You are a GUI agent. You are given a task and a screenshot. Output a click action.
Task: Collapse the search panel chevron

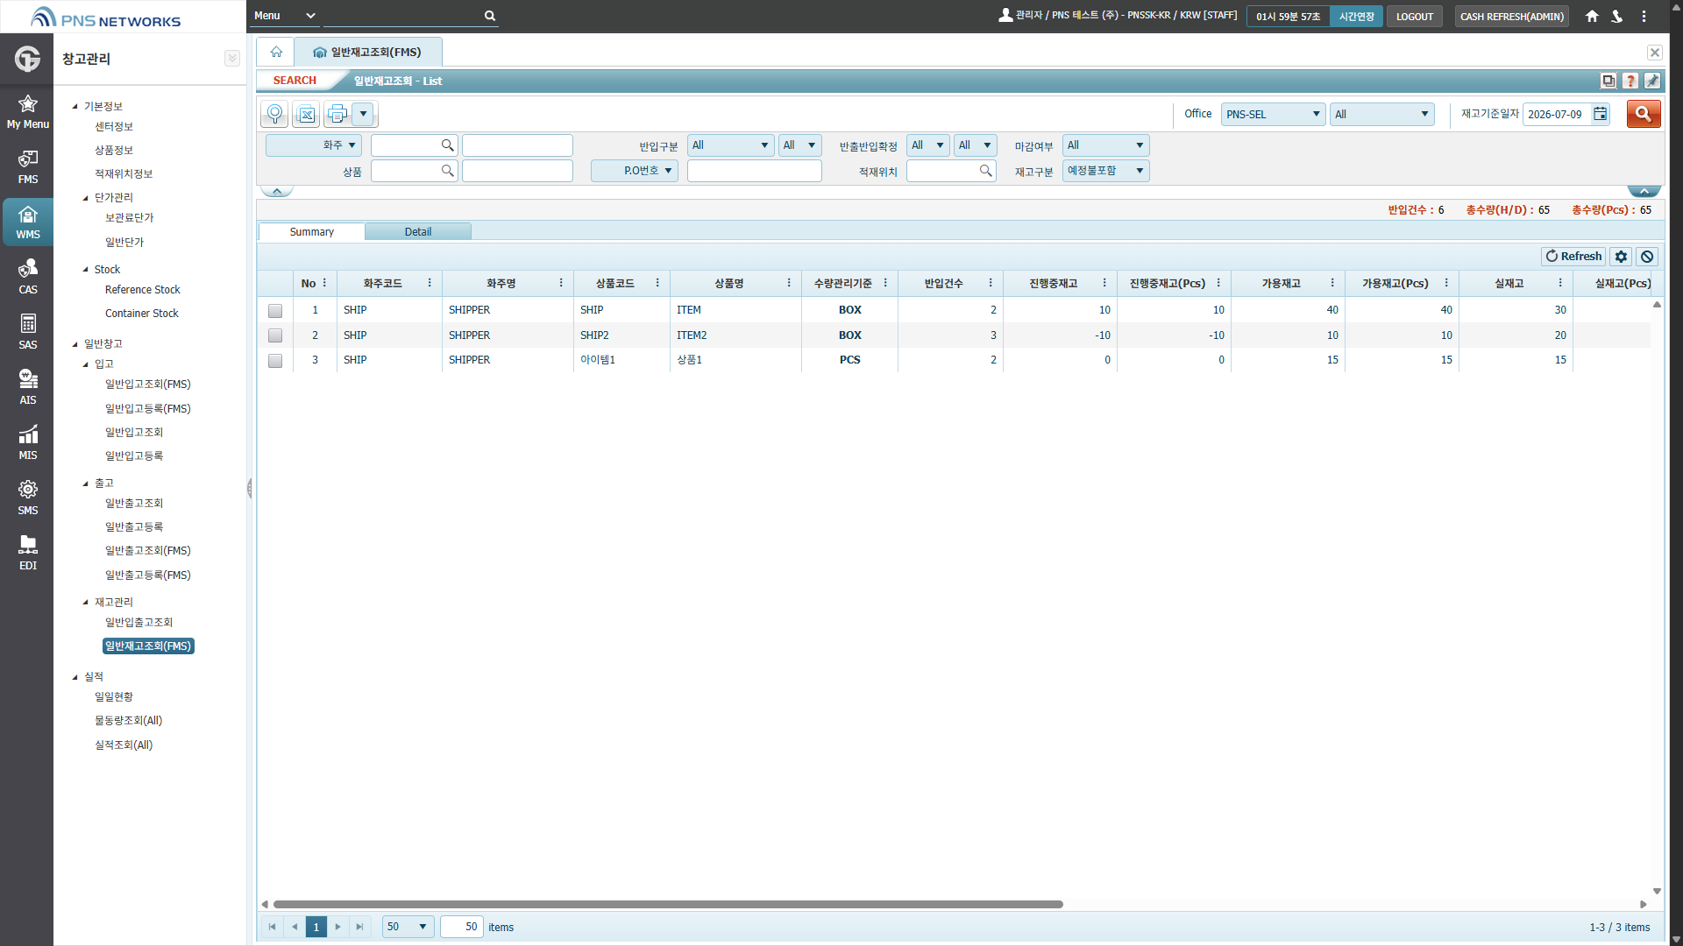[x=277, y=191]
